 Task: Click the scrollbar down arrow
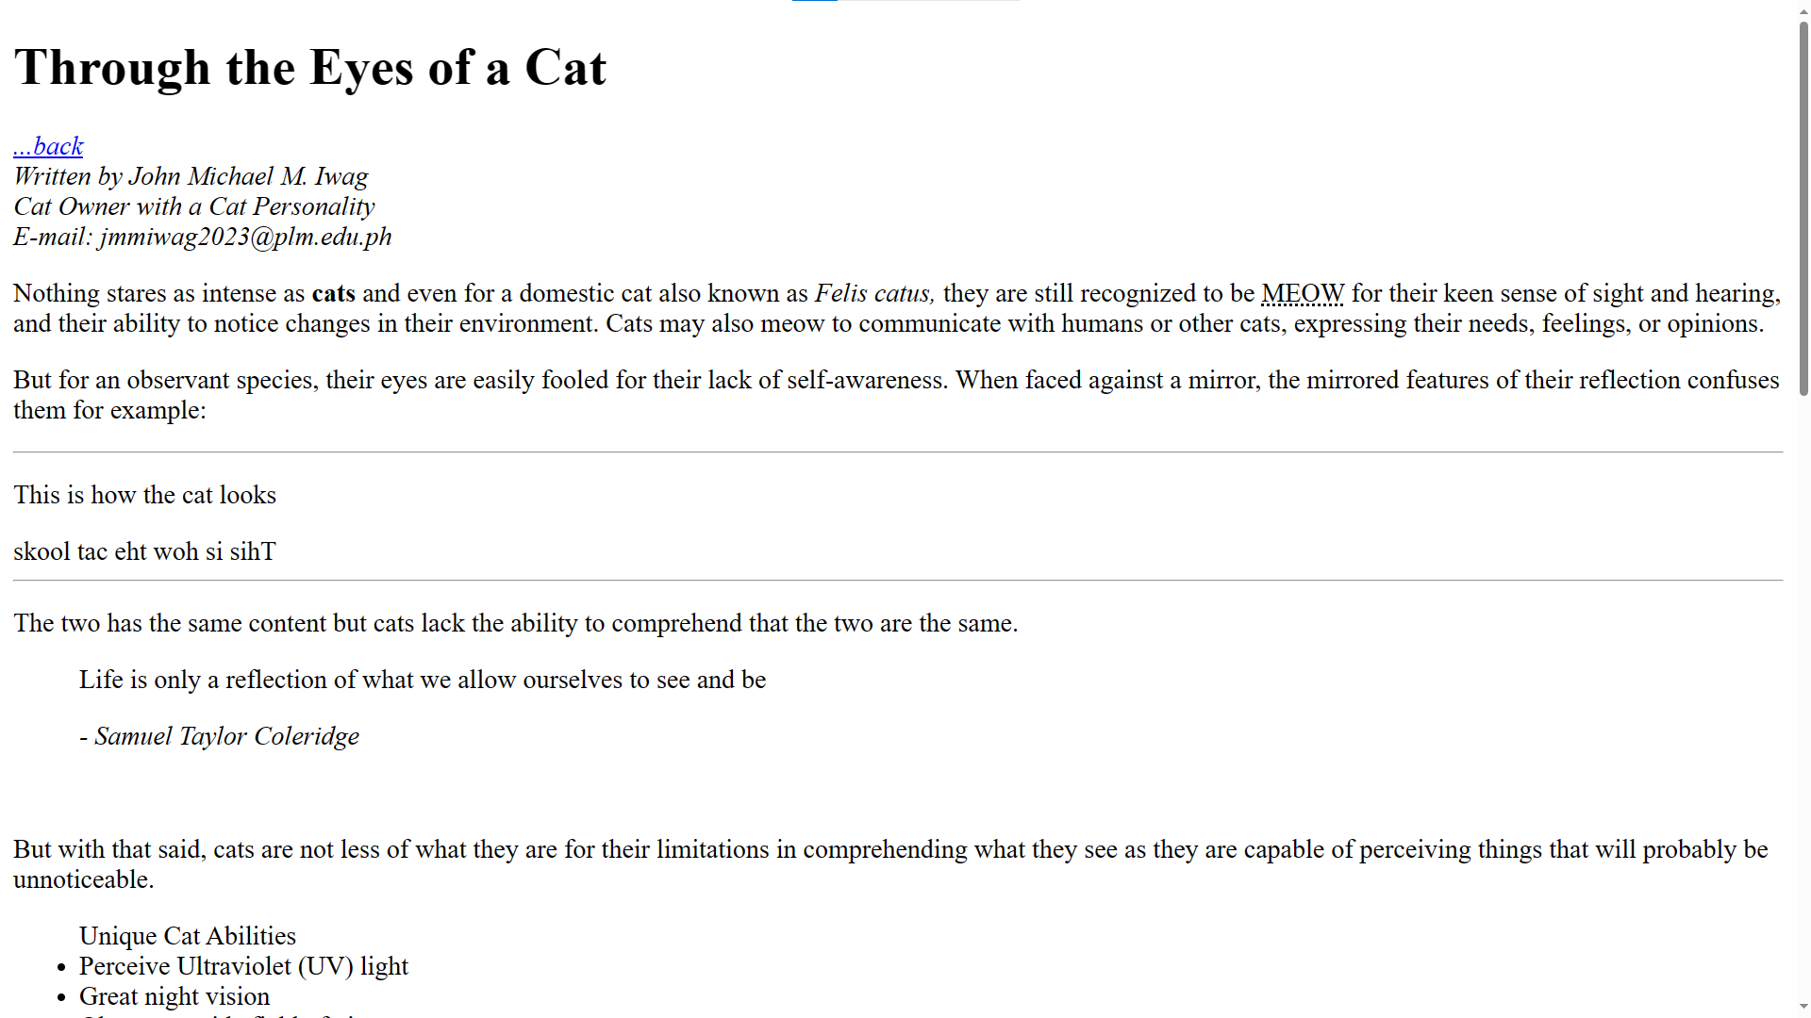pos(1803,1009)
